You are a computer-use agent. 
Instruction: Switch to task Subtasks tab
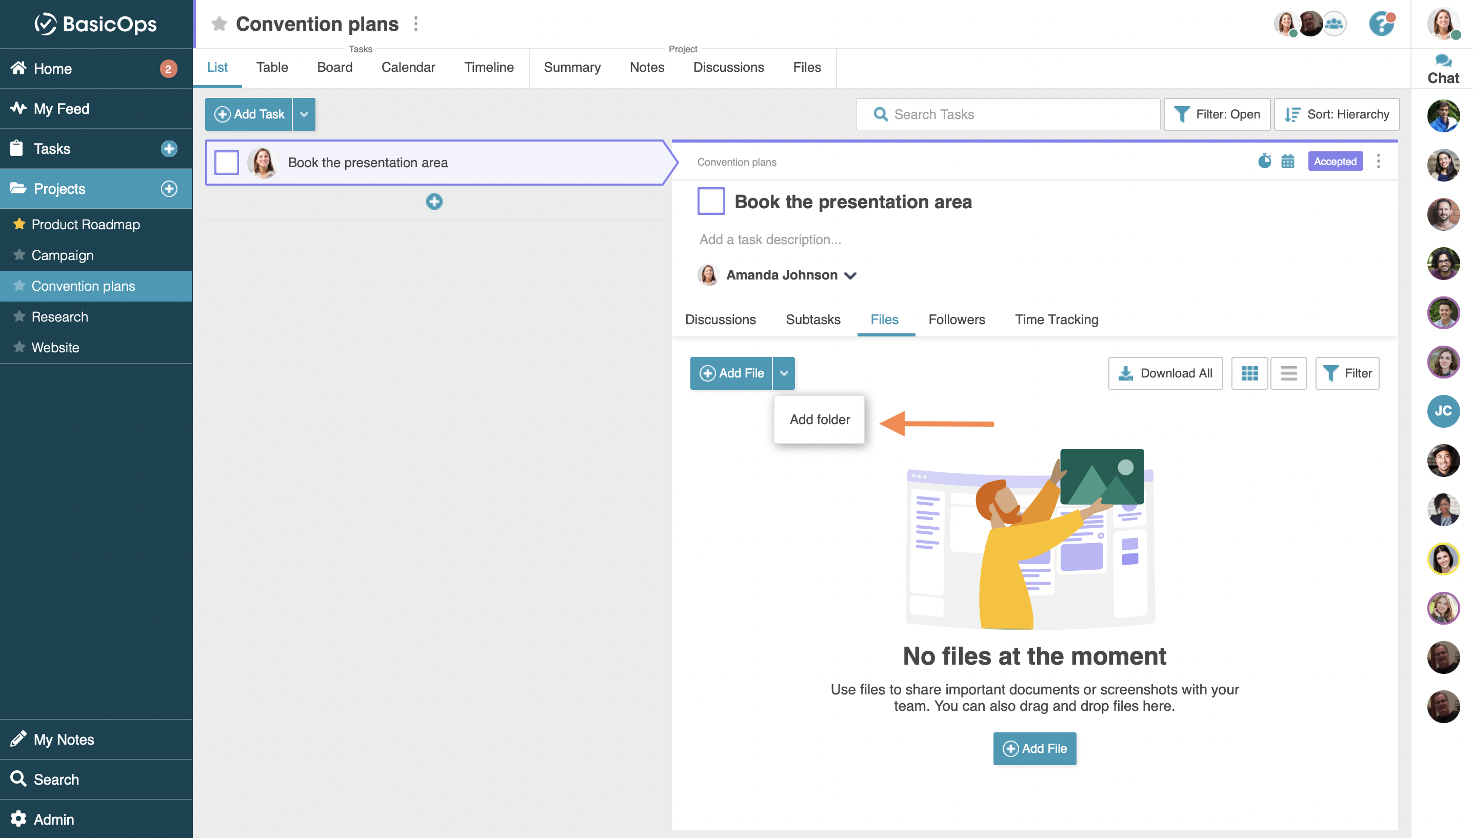click(813, 320)
